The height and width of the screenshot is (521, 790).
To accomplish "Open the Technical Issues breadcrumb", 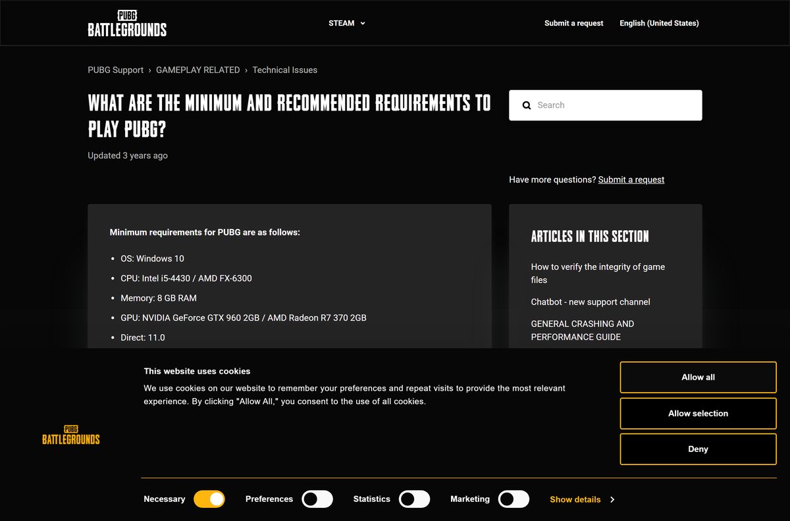I will point(284,70).
